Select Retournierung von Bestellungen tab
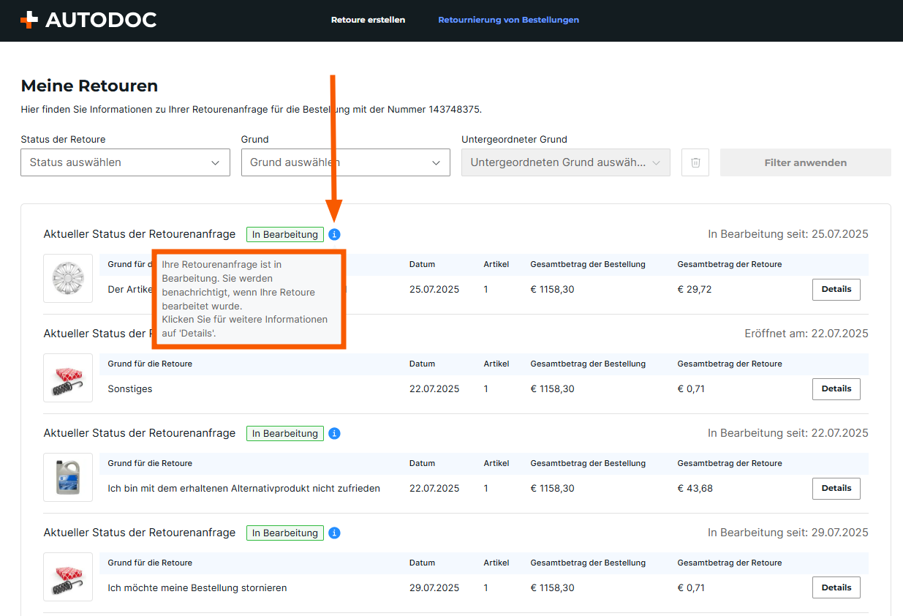Image resolution: width=903 pixels, height=616 pixels. coord(508,20)
